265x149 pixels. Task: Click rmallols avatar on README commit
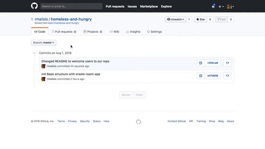click(43, 66)
